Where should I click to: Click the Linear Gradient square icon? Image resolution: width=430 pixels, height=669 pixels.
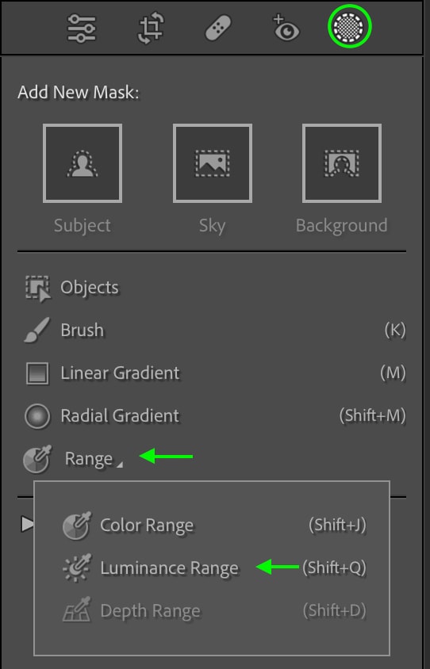37,373
